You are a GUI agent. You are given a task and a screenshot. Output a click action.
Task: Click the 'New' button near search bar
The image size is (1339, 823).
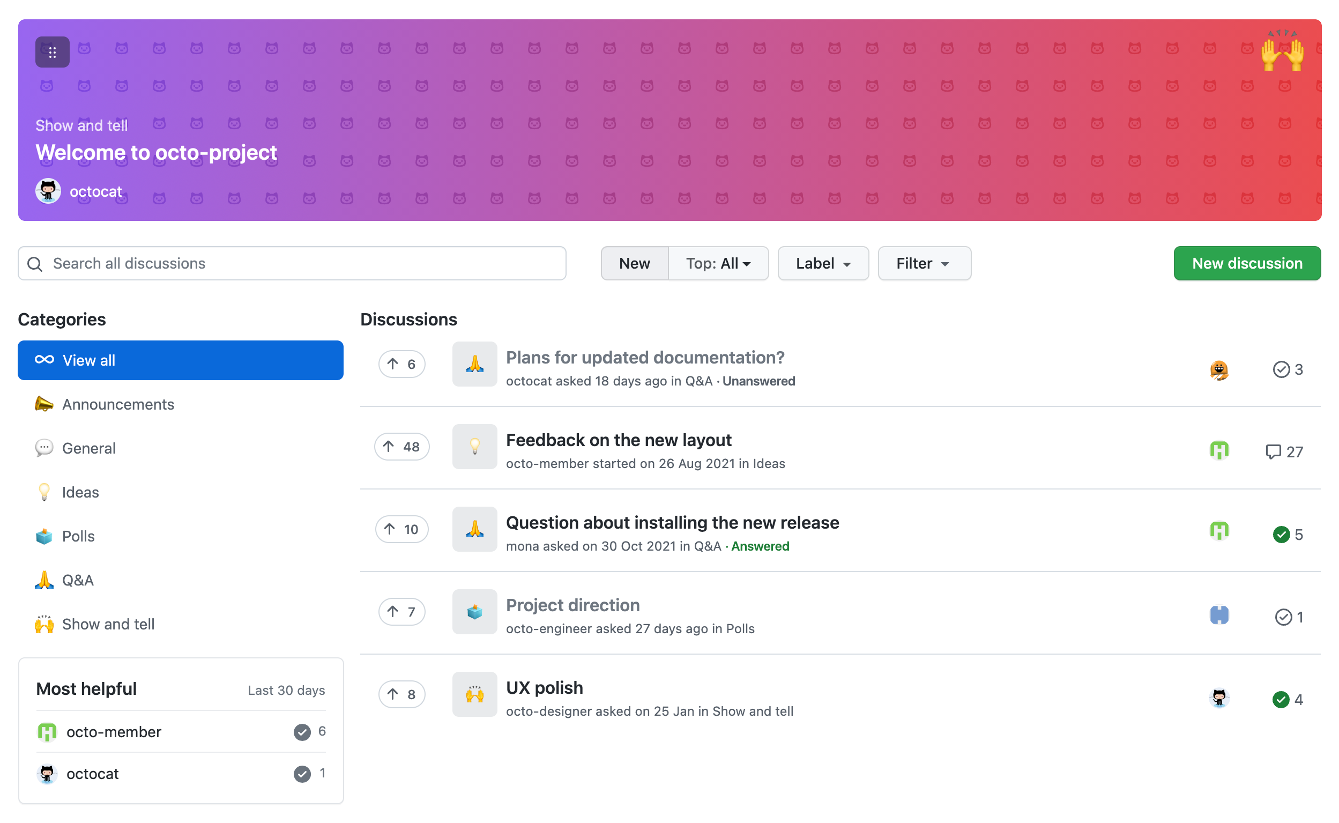pyautogui.click(x=633, y=263)
